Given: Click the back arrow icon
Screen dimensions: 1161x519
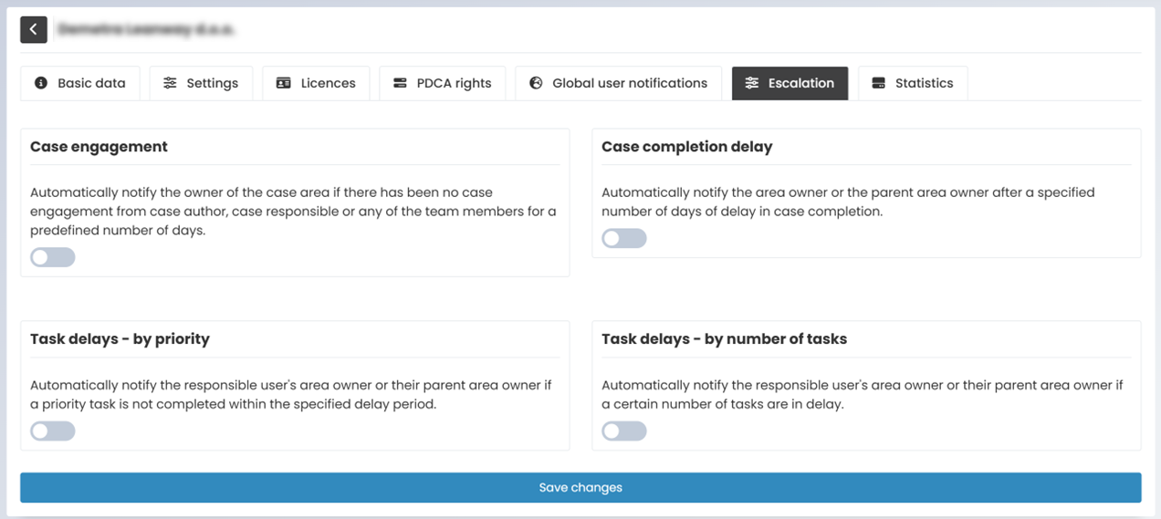Looking at the screenshot, I should point(34,29).
